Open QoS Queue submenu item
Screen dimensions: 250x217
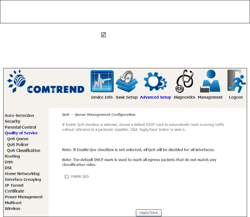[x=18, y=139]
